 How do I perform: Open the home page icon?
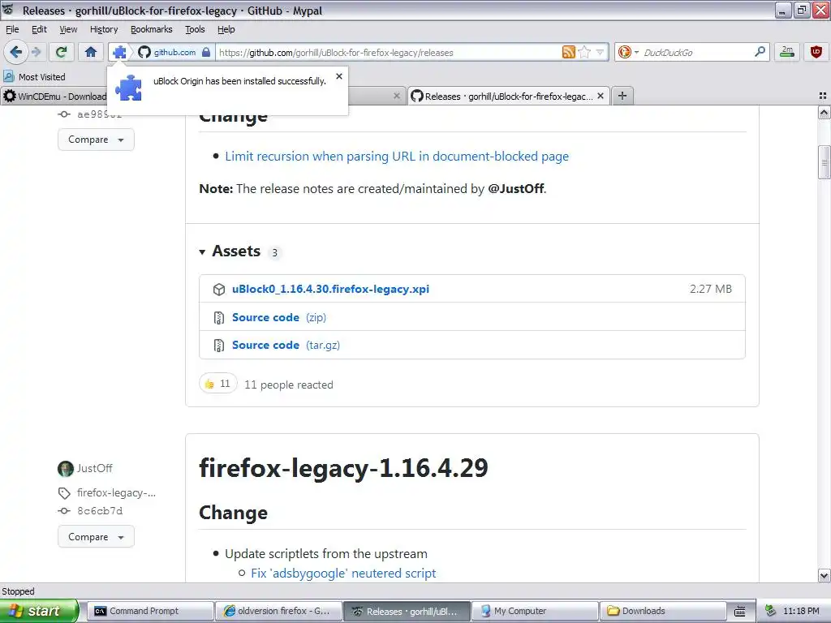91,52
